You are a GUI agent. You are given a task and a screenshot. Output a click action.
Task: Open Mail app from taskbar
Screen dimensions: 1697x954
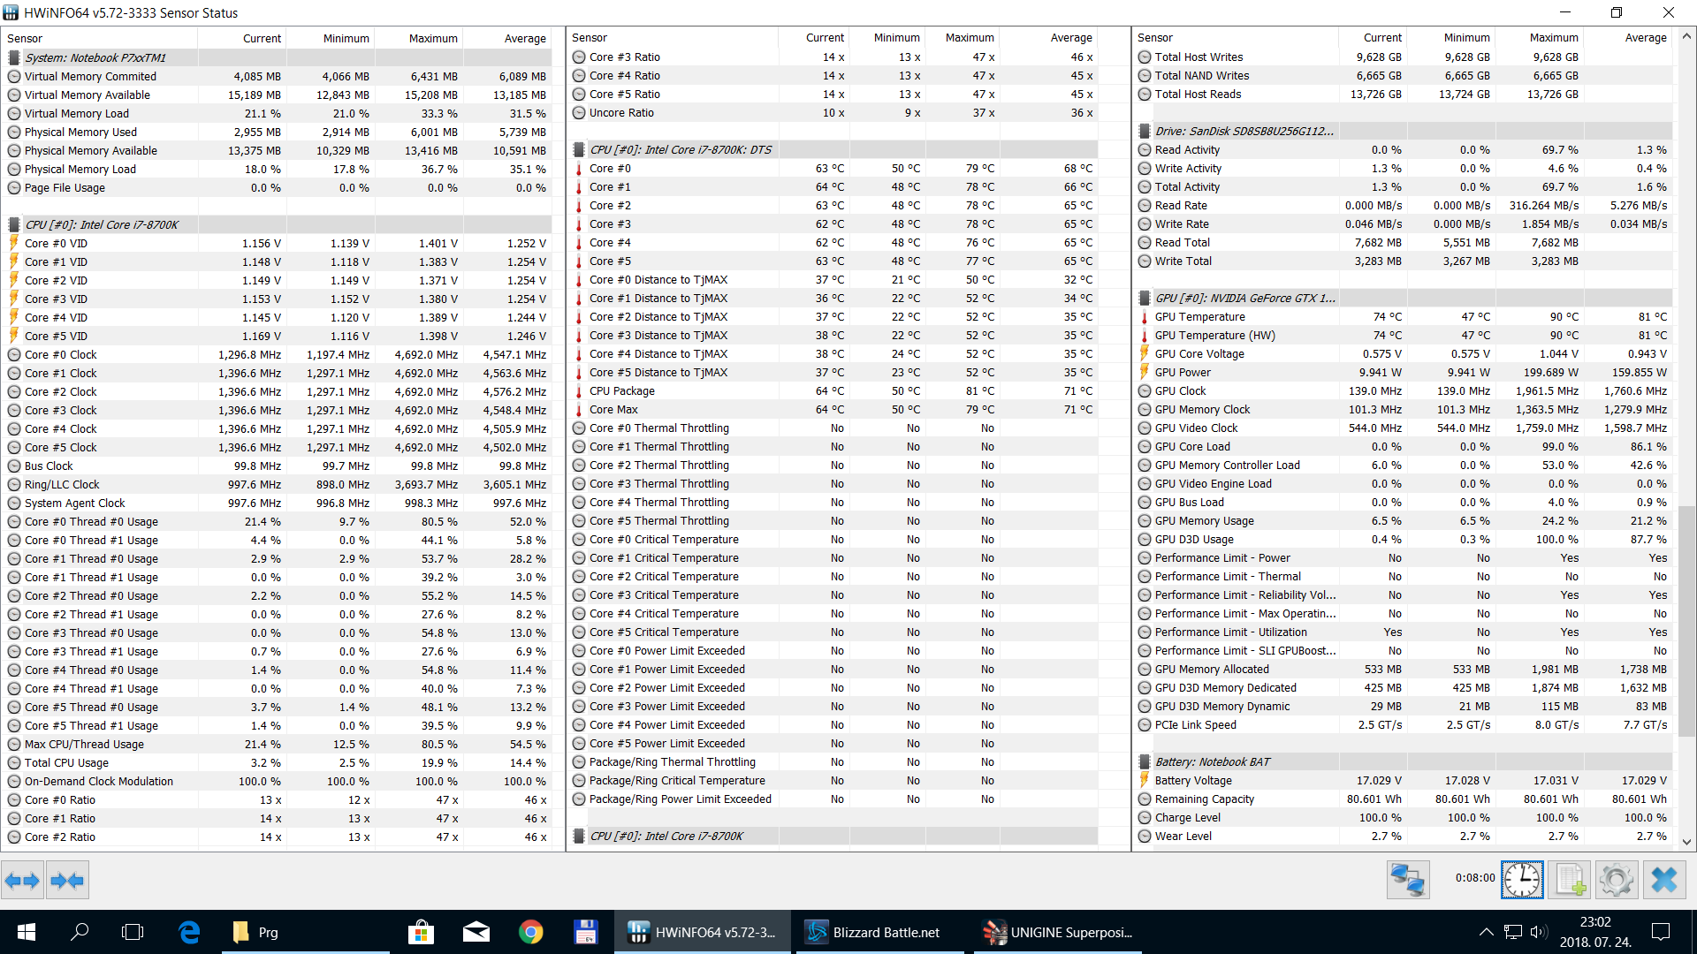pos(476,932)
